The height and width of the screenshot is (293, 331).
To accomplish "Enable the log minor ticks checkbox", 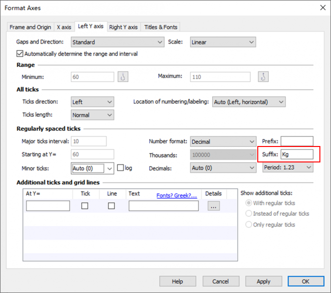I will [120, 168].
